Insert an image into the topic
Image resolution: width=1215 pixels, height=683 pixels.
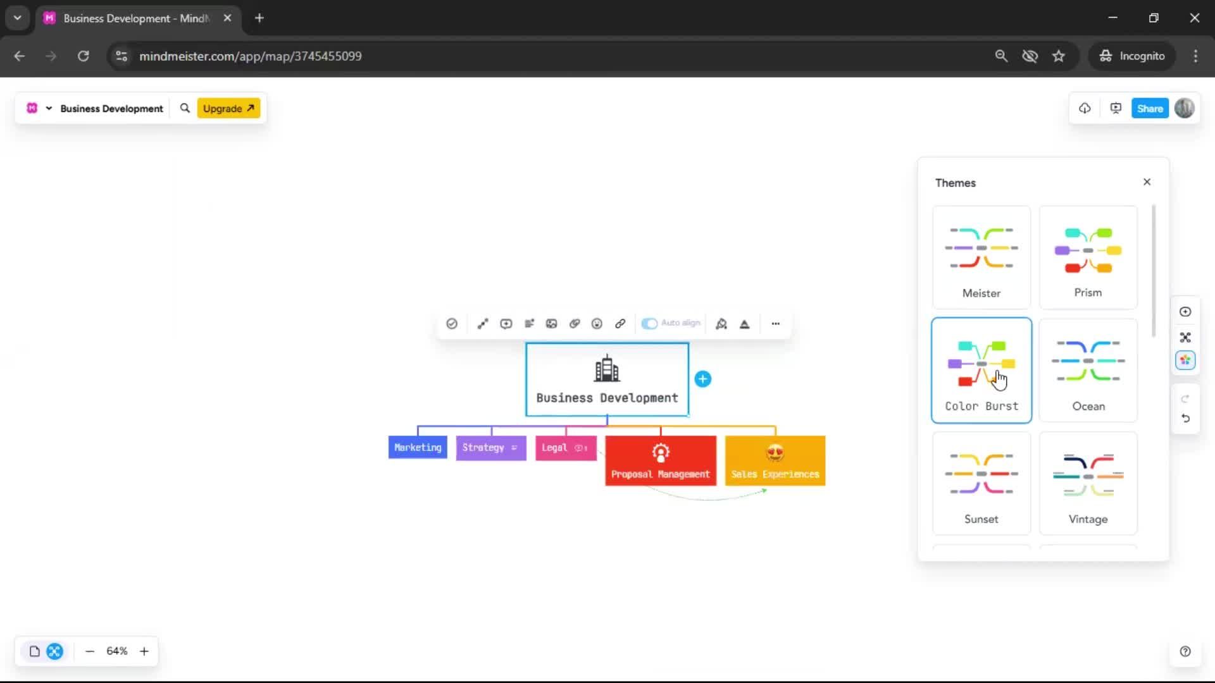[552, 324]
